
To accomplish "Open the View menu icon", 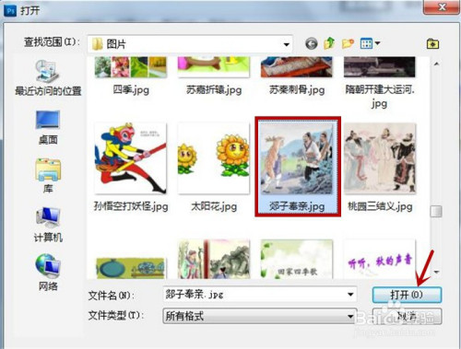I will [x=366, y=43].
